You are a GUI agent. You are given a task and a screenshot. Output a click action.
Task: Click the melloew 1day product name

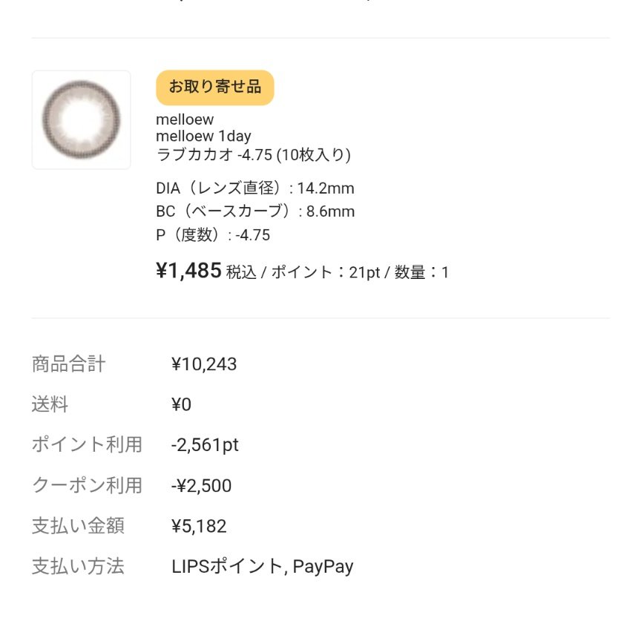(203, 137)
